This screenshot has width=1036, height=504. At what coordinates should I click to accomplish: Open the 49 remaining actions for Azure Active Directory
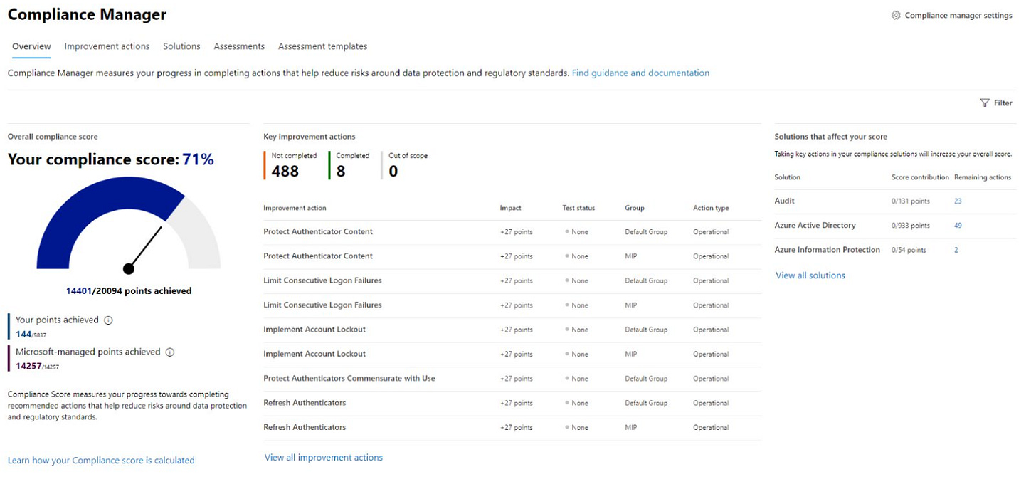[958, 225]
